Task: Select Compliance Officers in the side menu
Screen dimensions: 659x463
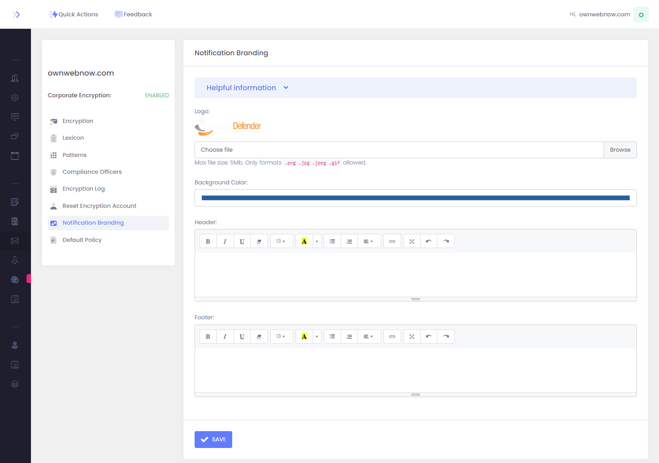Action: (x=92, y=172)
